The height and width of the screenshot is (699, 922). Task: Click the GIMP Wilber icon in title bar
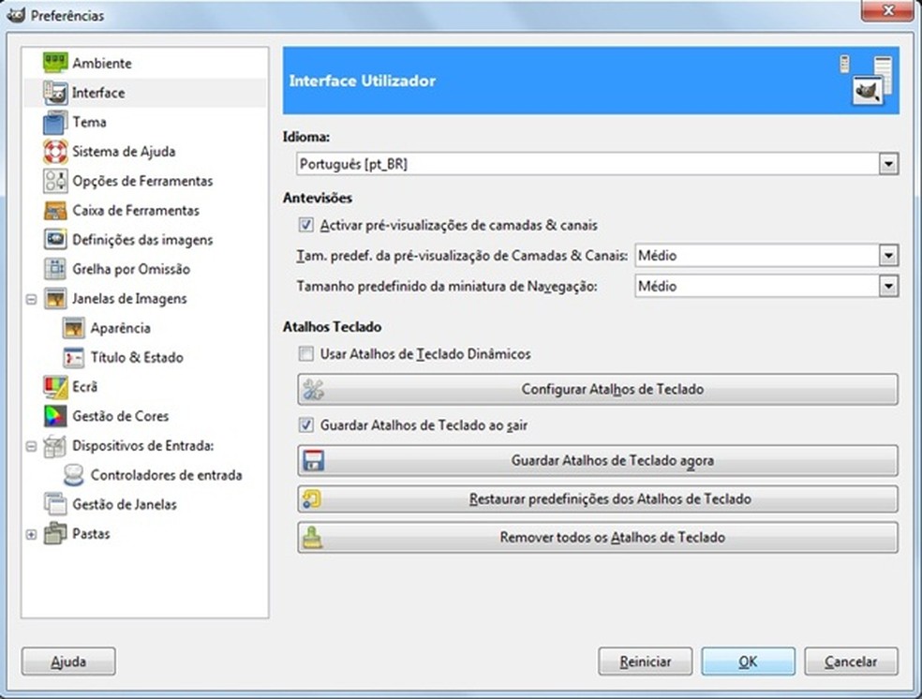click(16, 14)
